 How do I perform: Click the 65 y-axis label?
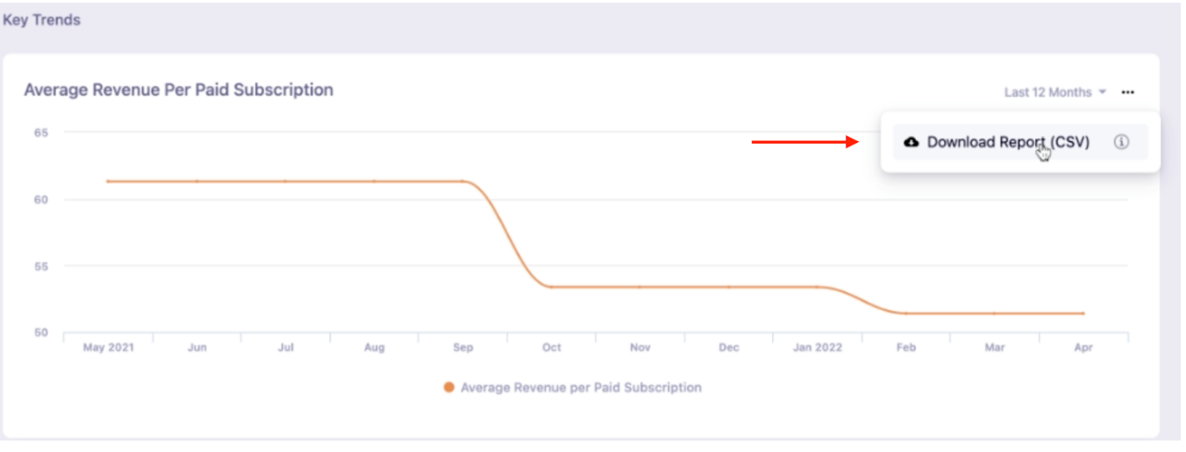pyautogui.click(x=41, y=132)
